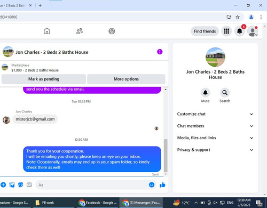Click install app icon in address bar
The height and width of the screenshot is (208, 267).
(x=229, y=17)
